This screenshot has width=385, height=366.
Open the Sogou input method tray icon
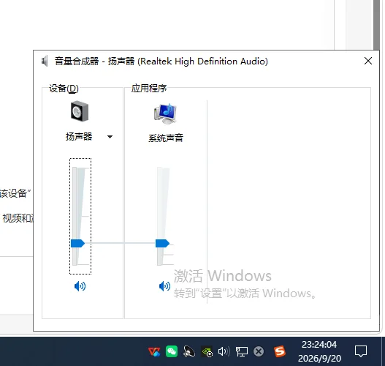click(280, 351)
